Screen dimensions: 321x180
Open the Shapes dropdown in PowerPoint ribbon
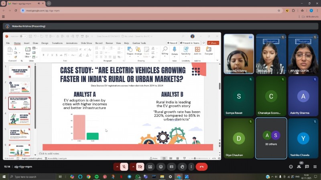(130, 51)
